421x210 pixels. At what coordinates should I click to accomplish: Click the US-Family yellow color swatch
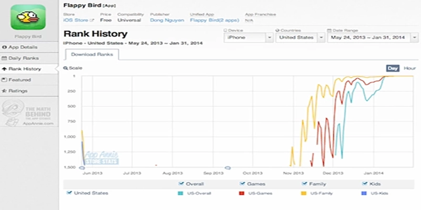[304, 193]
